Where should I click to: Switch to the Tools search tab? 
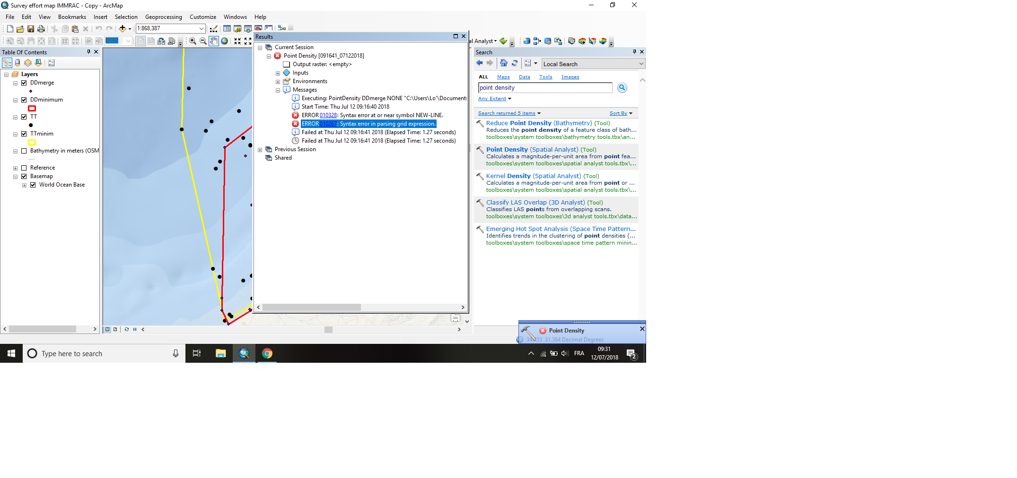coord(545,77)
